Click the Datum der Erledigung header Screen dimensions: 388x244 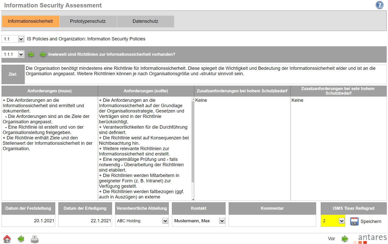[x=85, y=208]
